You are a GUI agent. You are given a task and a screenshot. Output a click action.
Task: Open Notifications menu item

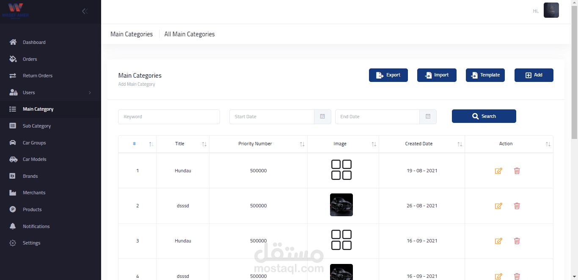50,226
